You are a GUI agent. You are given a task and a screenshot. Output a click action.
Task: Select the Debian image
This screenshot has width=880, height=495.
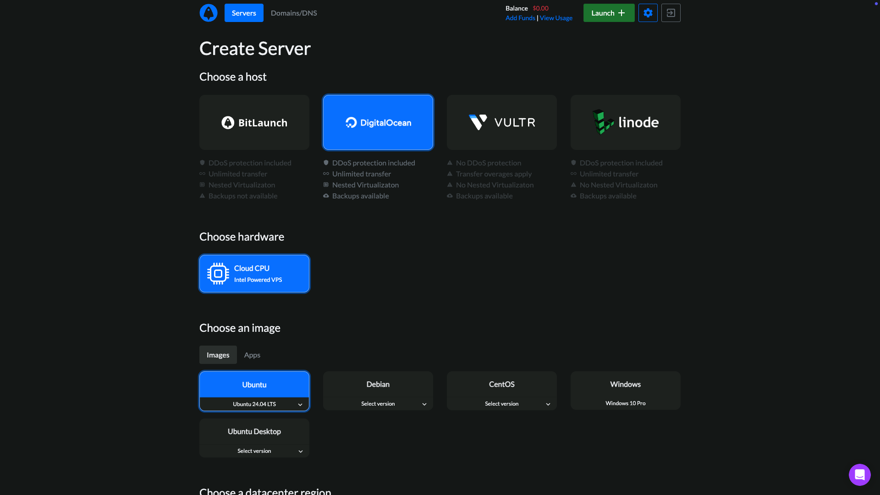[x=378, y=384]
